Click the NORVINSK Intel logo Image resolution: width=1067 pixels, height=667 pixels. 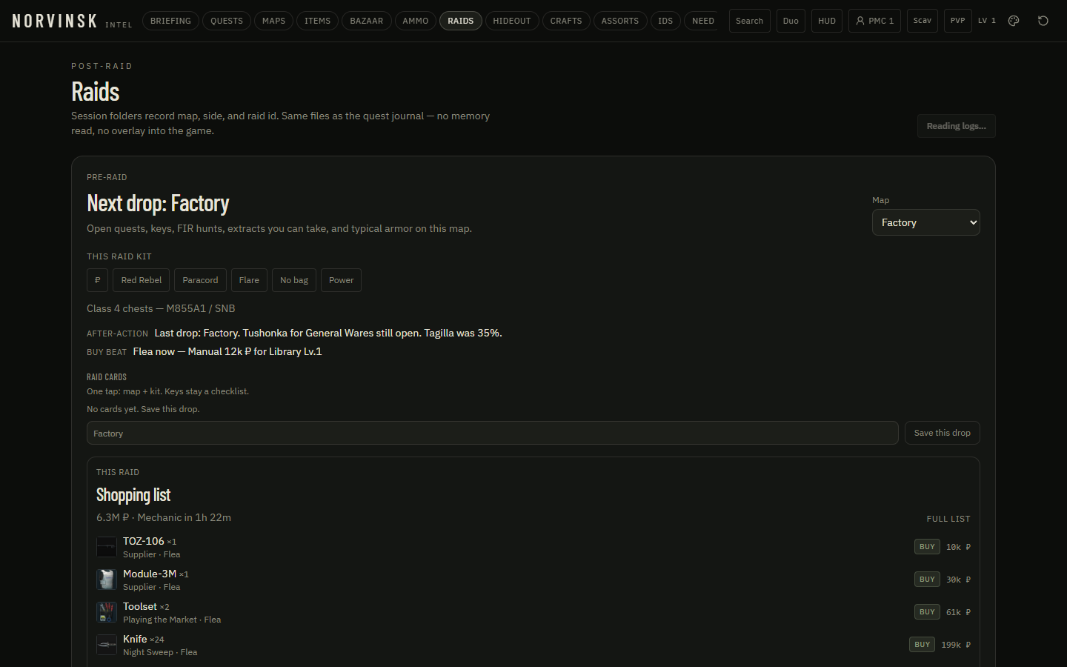coord(72,21)
